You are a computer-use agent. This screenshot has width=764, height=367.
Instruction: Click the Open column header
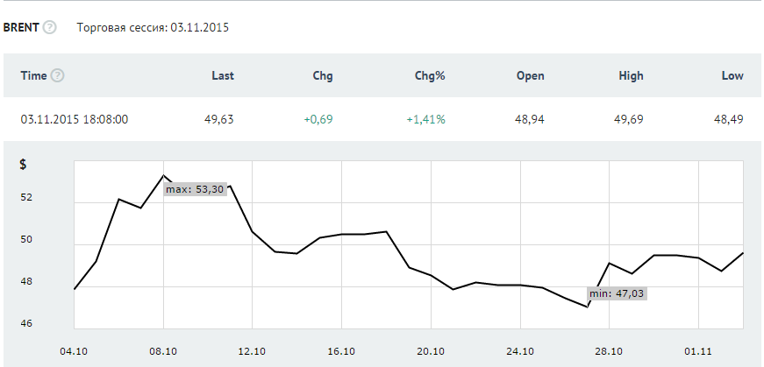click(530, 75)
